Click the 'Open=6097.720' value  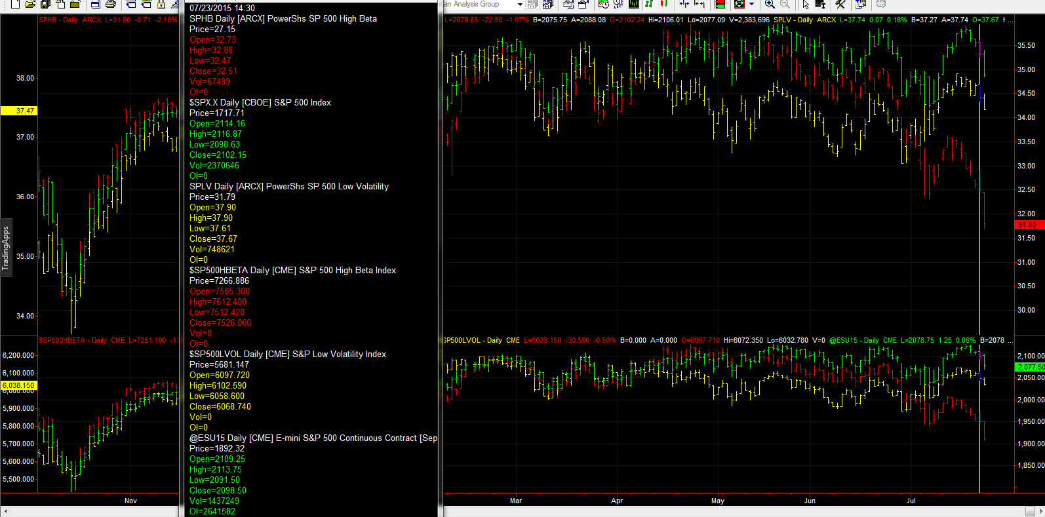(x=220, y=375)
